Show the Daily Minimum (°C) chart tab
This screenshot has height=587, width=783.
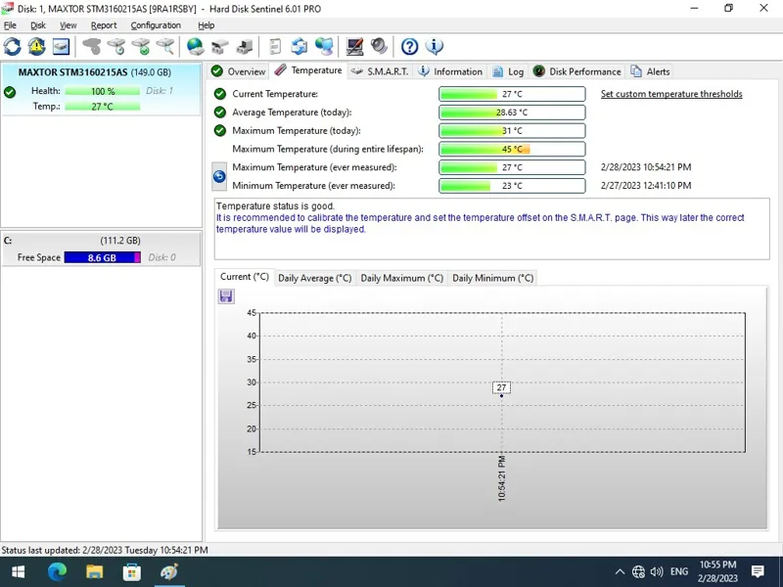[493, 278]
